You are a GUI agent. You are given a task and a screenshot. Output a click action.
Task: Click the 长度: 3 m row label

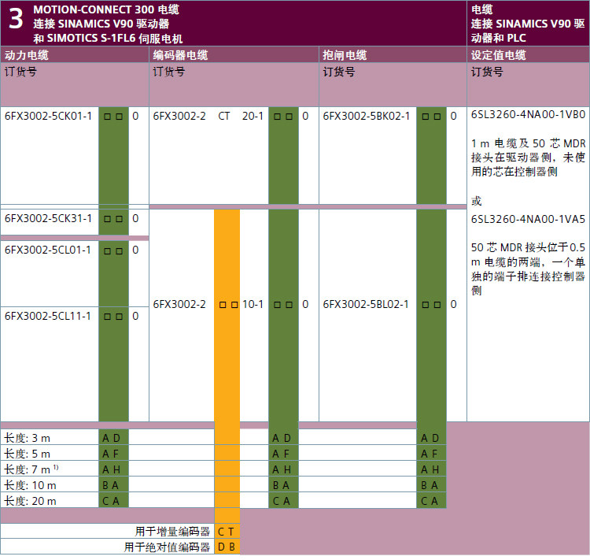point(27,438)
